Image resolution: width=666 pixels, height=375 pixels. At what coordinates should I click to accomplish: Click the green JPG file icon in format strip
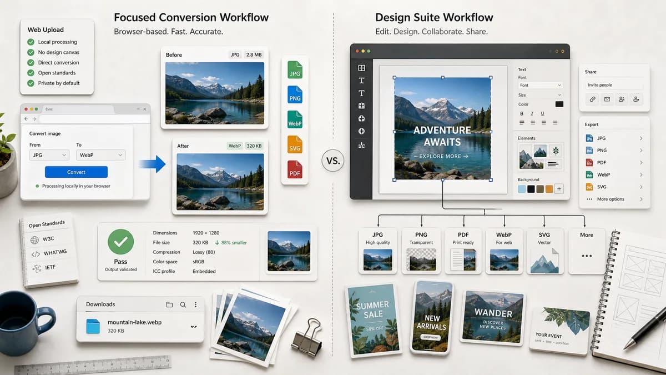pyautogui.click(x=295, y=70)
